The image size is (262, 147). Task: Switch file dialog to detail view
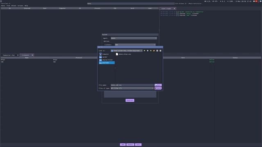click(160, 51)
